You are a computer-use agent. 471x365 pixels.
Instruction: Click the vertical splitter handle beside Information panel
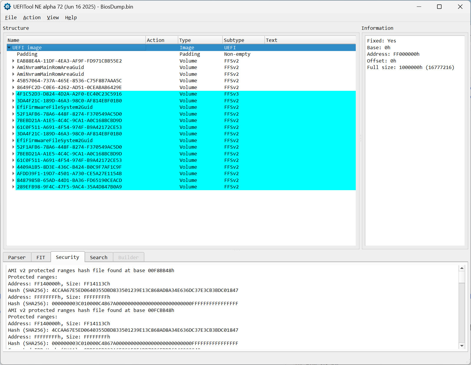pyautogui.click(x=360, y=137)
